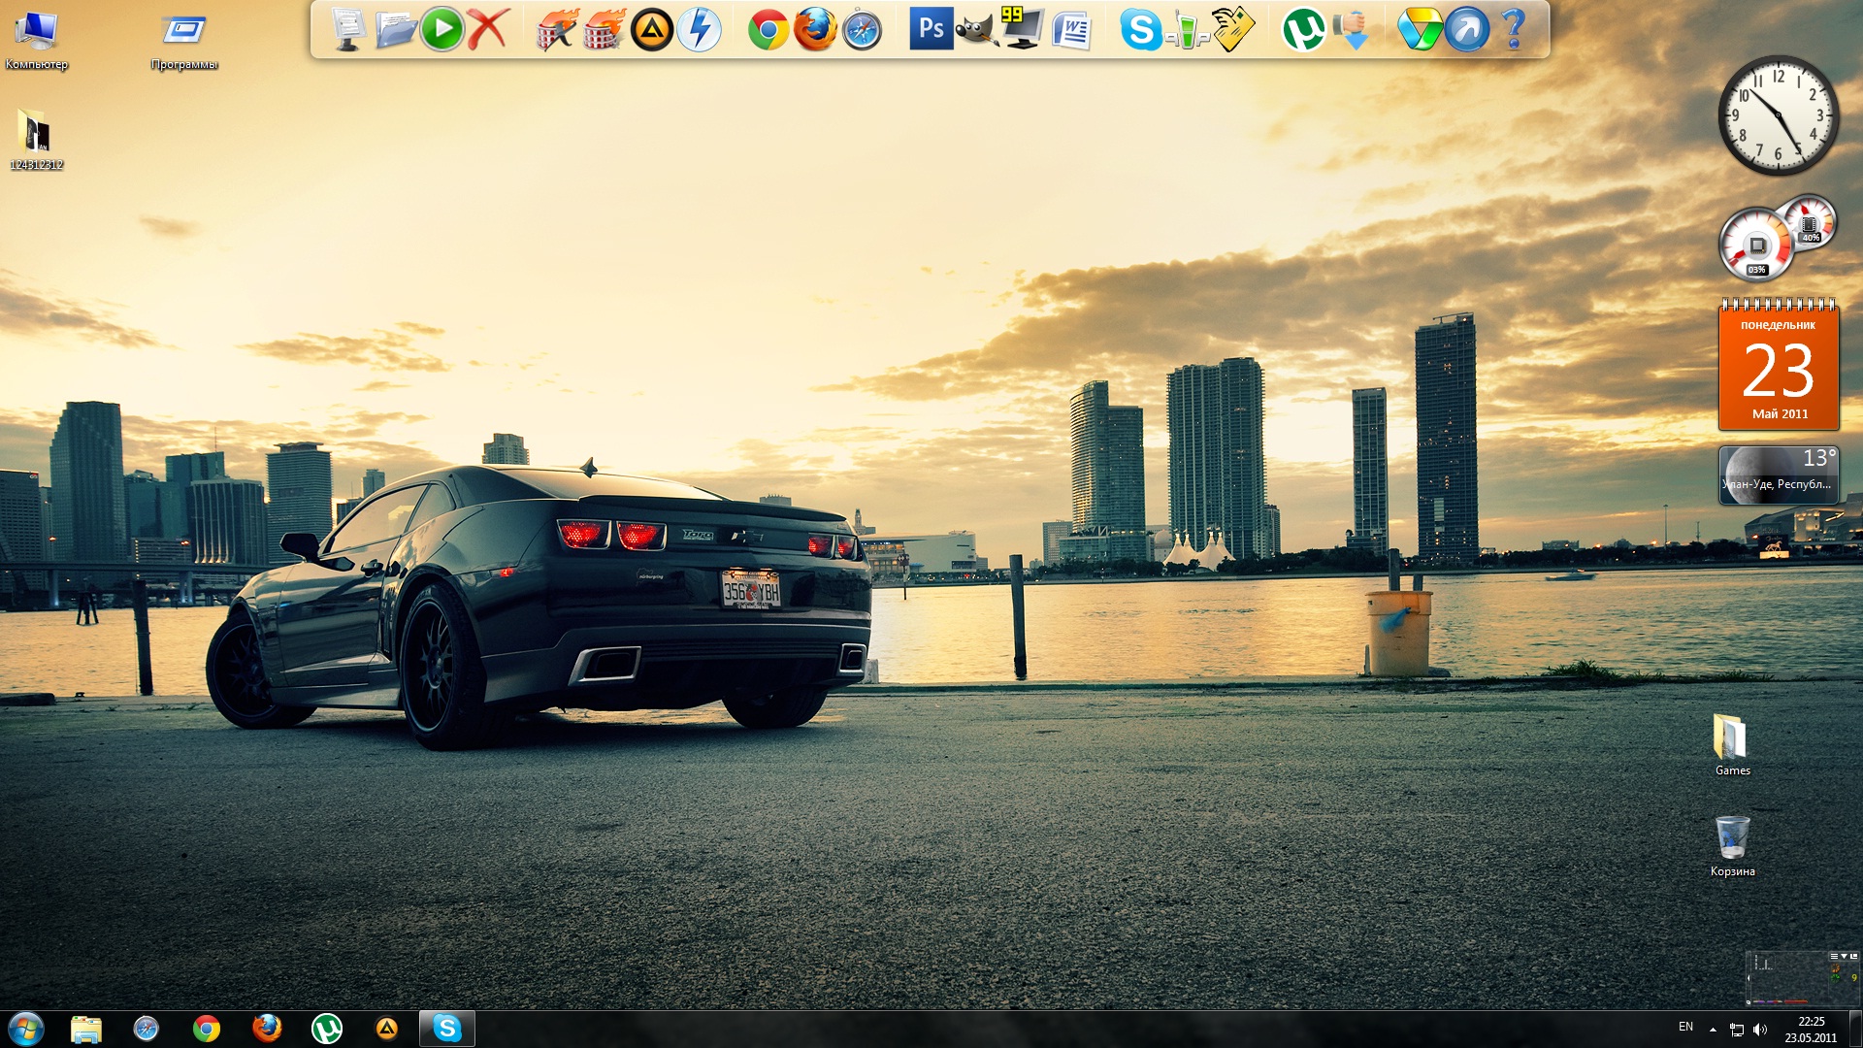
Task: Open uTorrent from the top dock
Action: point(1303,30)
